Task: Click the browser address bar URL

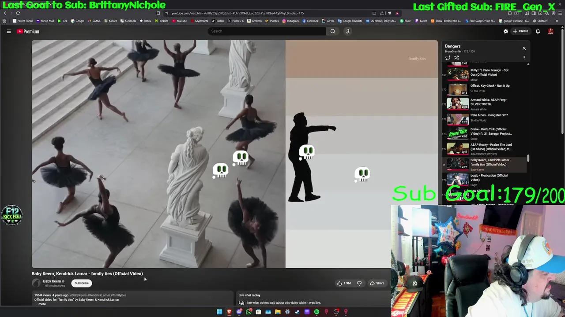Action: 237,13
